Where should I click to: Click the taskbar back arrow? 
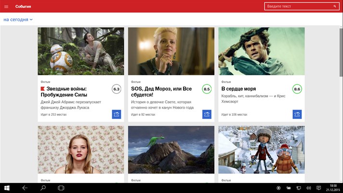point(25,188)
